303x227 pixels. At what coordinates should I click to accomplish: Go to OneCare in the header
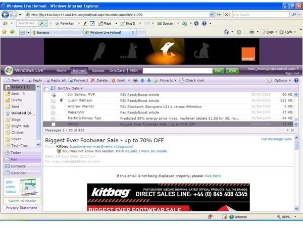117,71
